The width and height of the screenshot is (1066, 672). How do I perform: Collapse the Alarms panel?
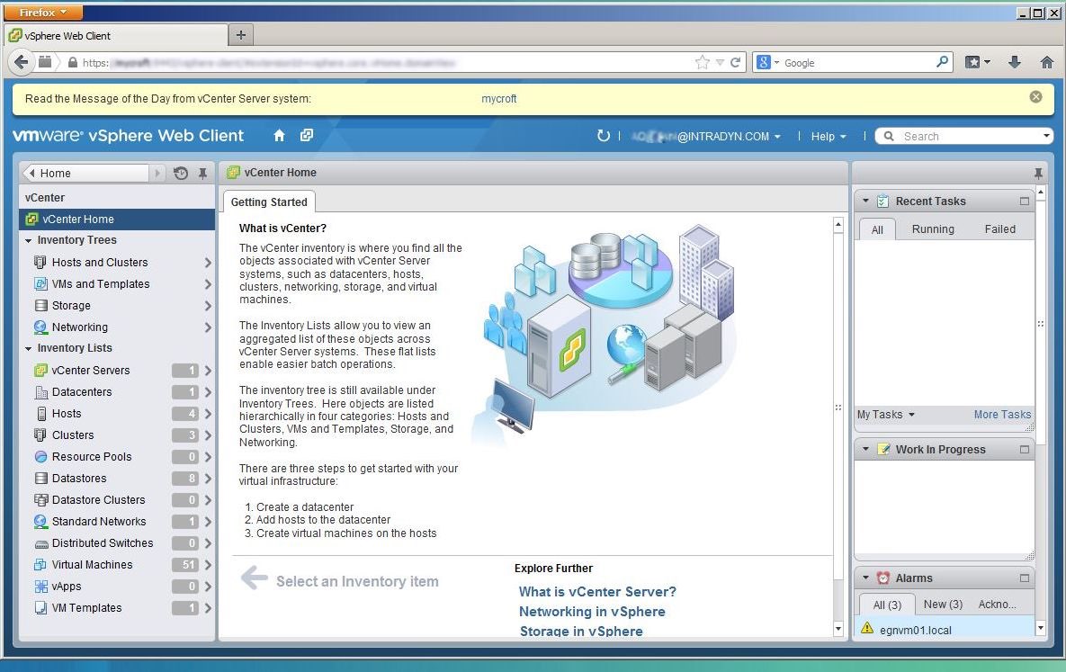point(865,578)
